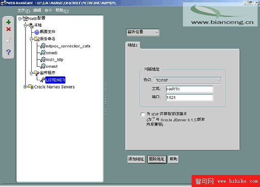The image size is (260, 187).
Task: Click the local node computer icon
Action: point(31,25)
